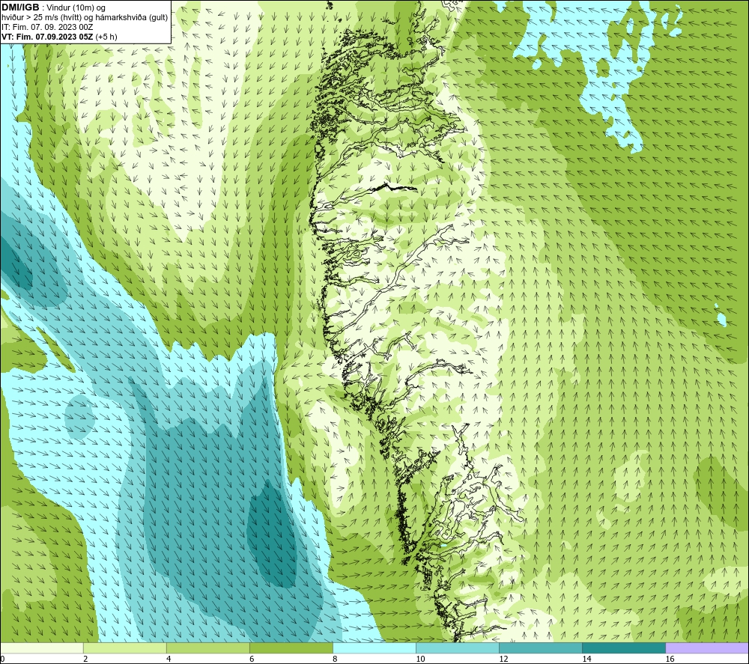
Task: Click the light green 2–4 legend swatch
Action: coord(125,648)
